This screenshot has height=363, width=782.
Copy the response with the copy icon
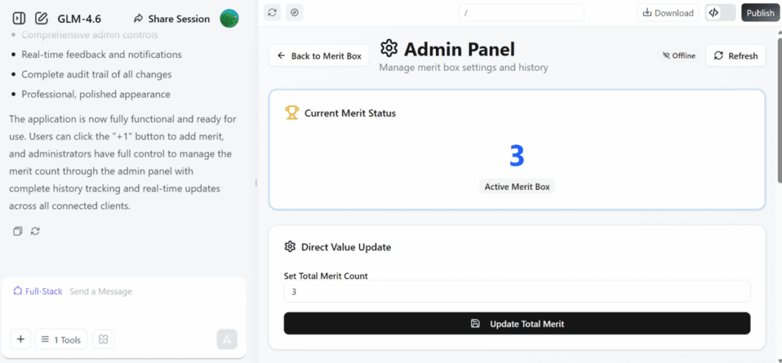(18, 231)
